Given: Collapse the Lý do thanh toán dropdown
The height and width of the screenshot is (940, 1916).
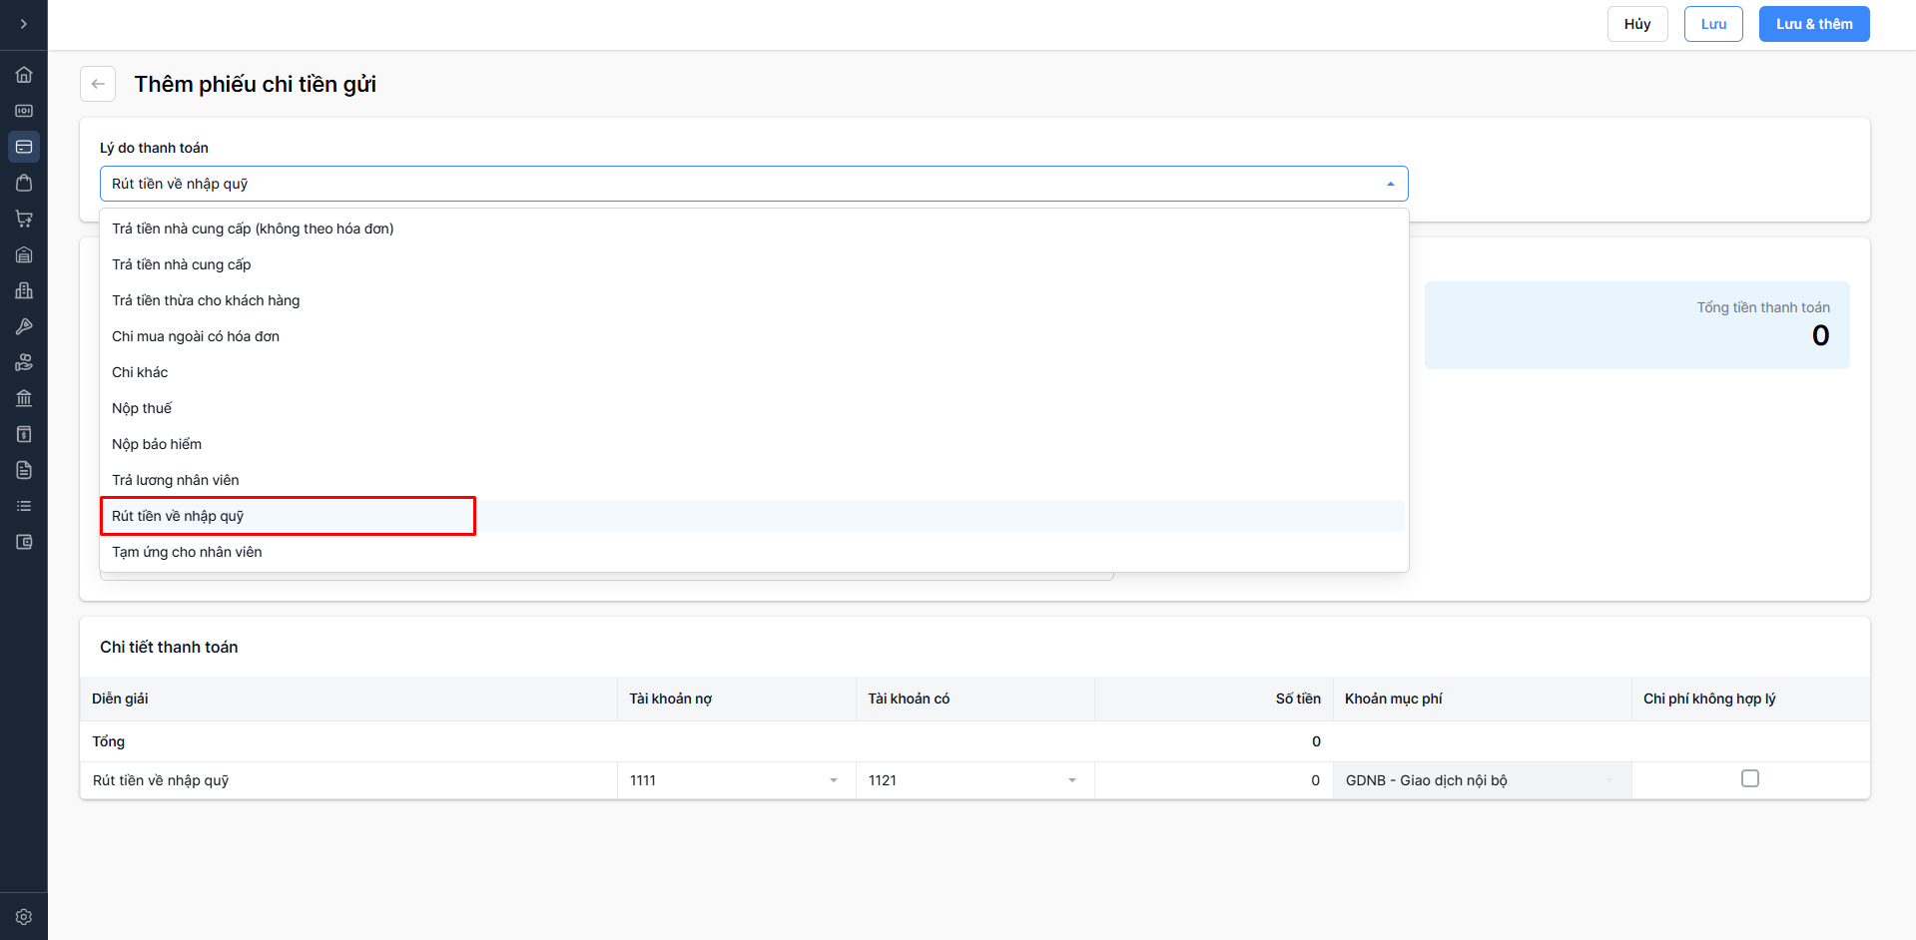Looking at the screenshot, I should [1390, 184].
